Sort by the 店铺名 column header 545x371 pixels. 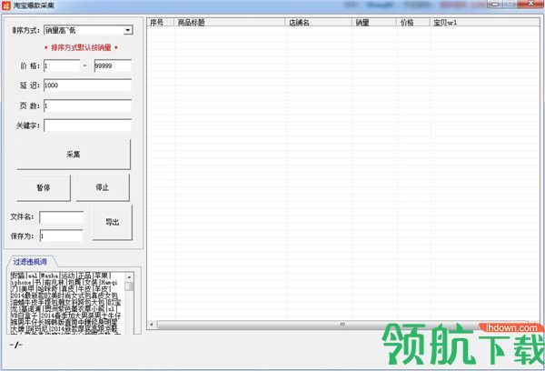319,23
